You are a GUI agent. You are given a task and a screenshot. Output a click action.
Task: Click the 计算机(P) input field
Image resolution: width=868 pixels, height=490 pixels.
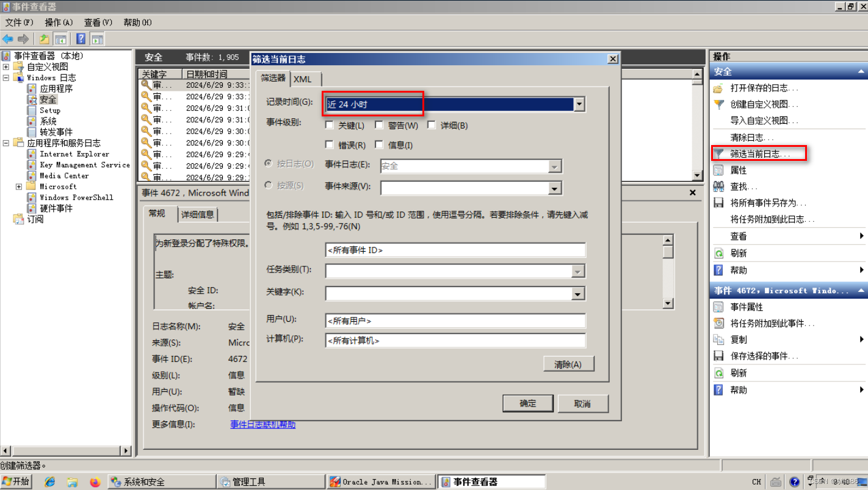pyautogui.click(x=455, y=340)
